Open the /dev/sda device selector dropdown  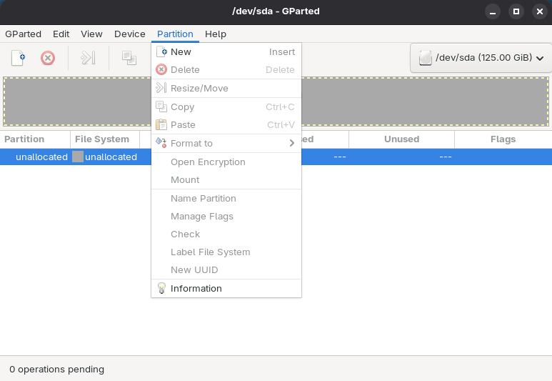coord(481,58)
